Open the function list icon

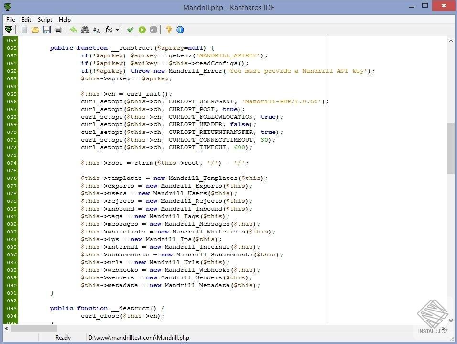pos(108,30)
